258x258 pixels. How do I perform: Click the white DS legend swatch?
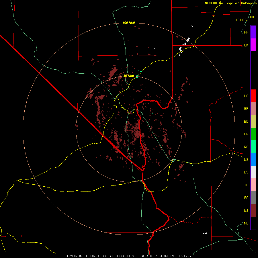pos(253,172)
